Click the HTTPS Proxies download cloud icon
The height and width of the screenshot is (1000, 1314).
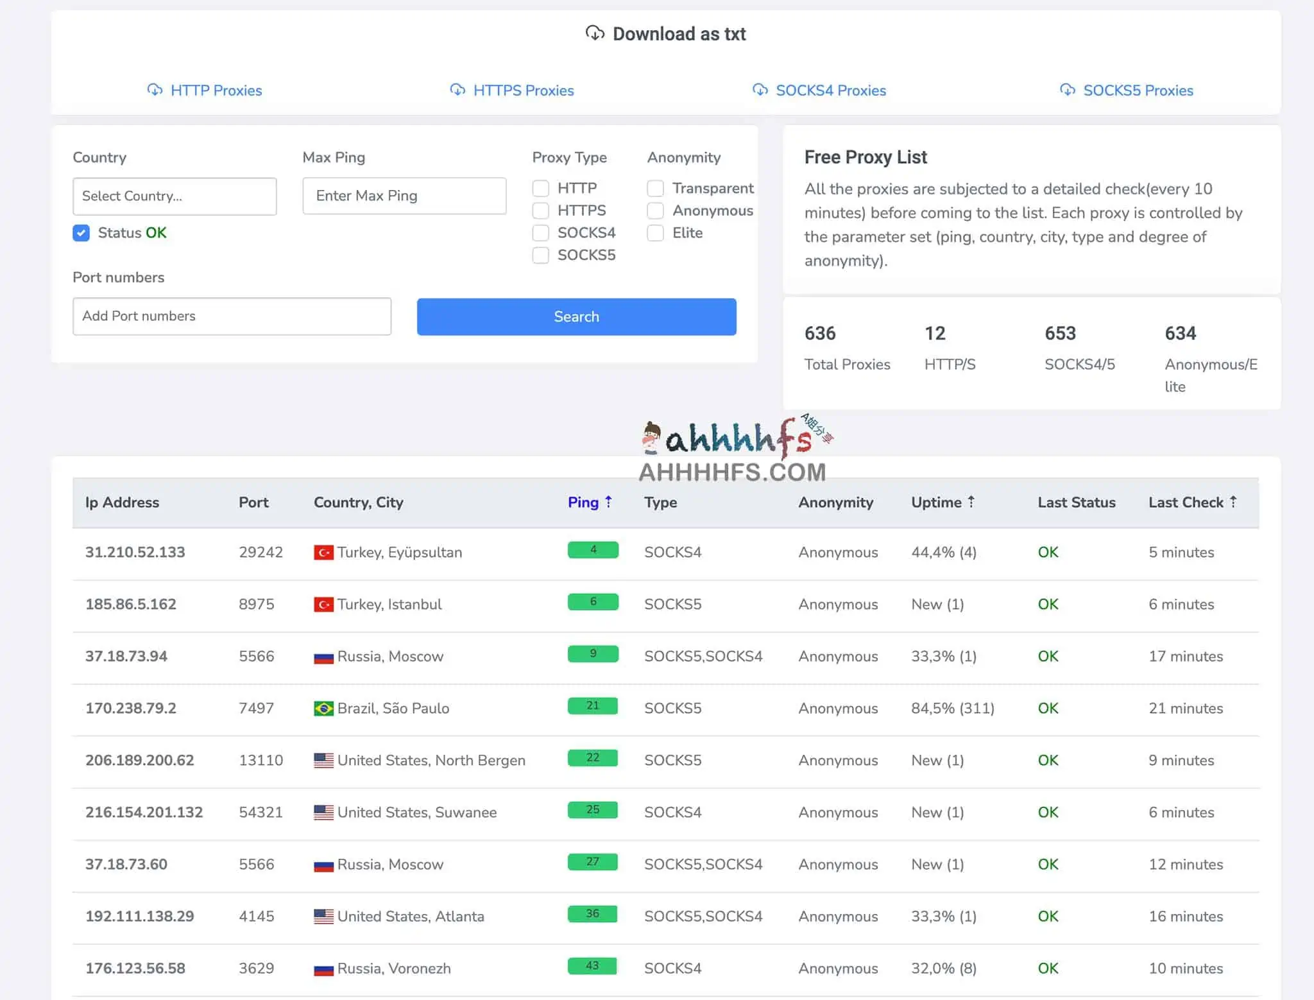click(x=457, y=90)
